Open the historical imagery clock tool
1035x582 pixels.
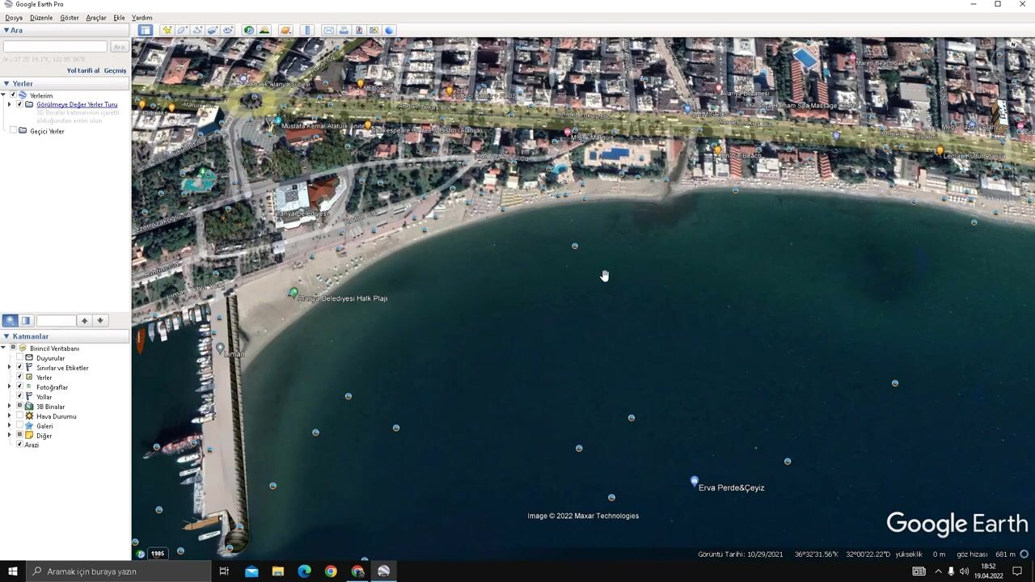point(249,30)
